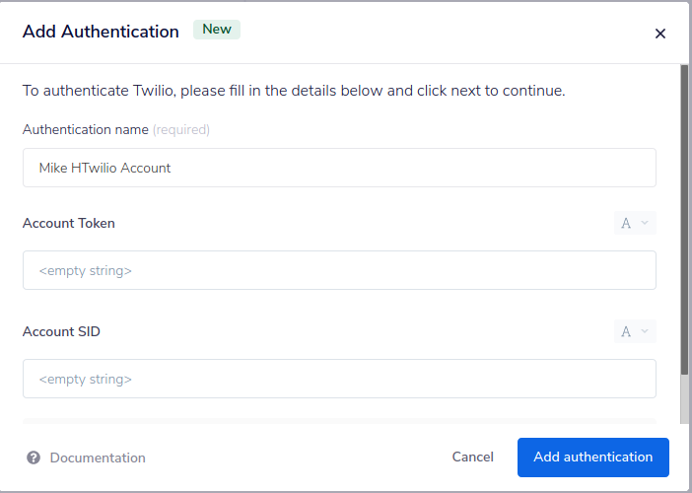This screenshot has width=692, height=493.
Task: Expand the Account SID type chevron
Action: pos(646,332)
